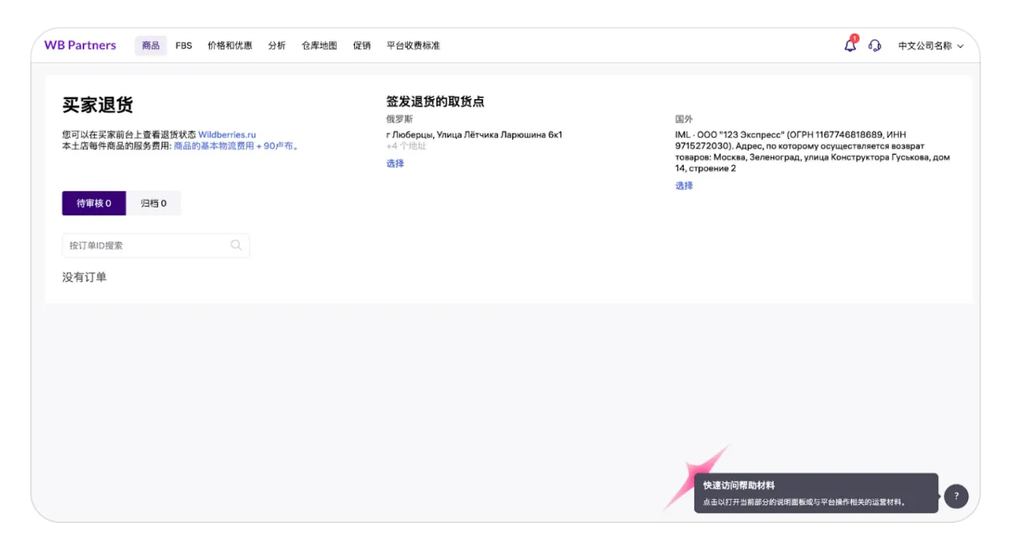
Task: Click the 俄罗斯 label
Action: point(399,119)
